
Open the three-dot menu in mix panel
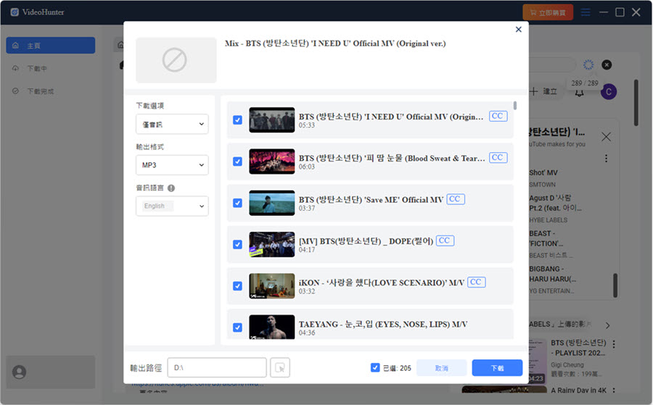click(x=606, y=159)
